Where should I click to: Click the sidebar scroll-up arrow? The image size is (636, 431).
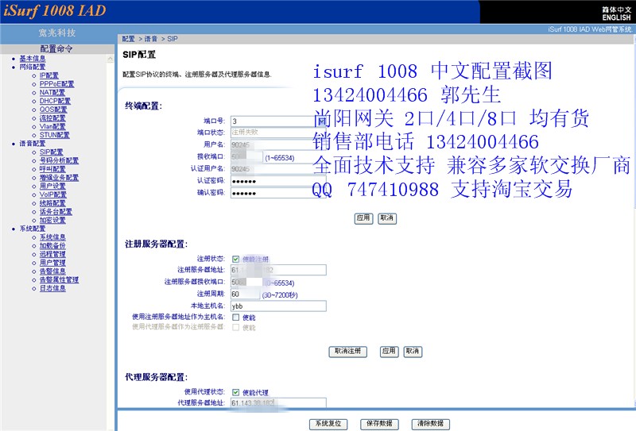coord(111,60)
